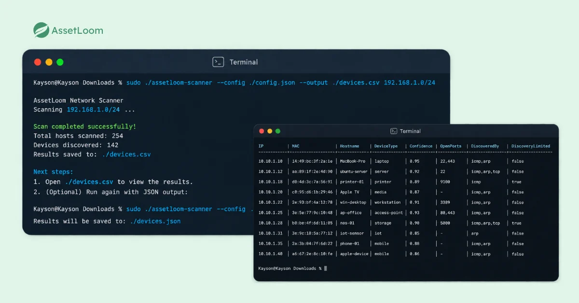Viewport: 579px width, 303px height.
Task: Click the access-point device type cell
Action: point(389,213)
